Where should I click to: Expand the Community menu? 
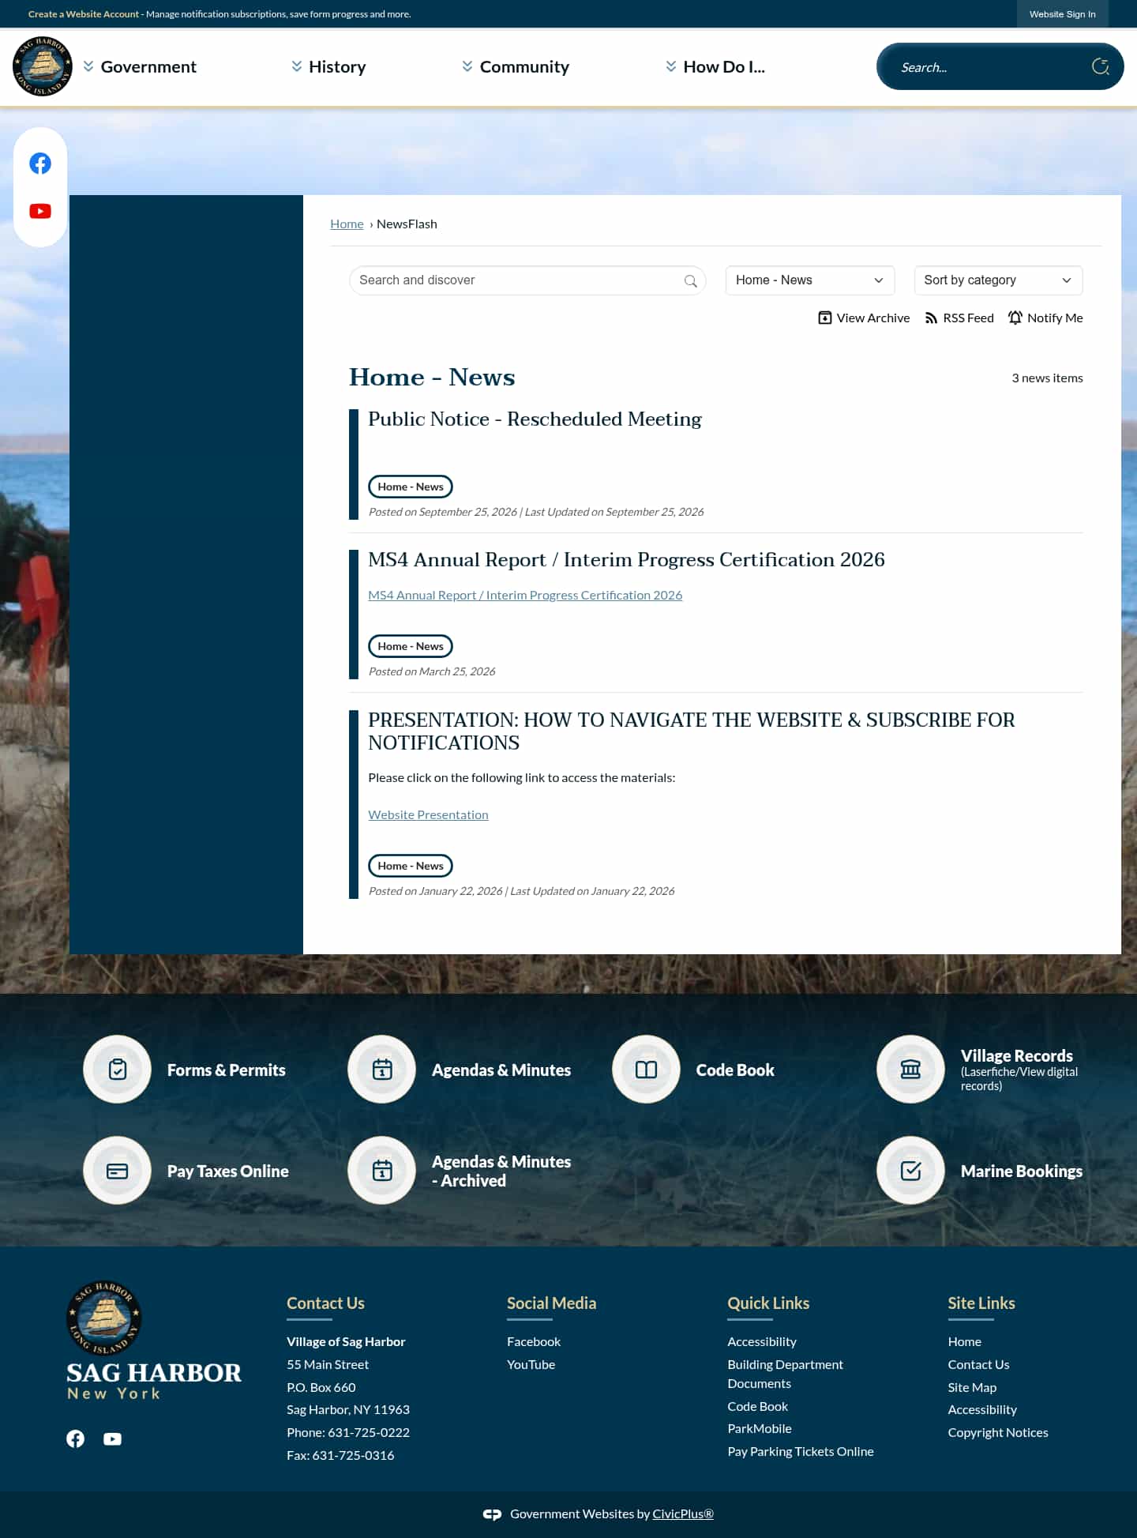point(516,66)
